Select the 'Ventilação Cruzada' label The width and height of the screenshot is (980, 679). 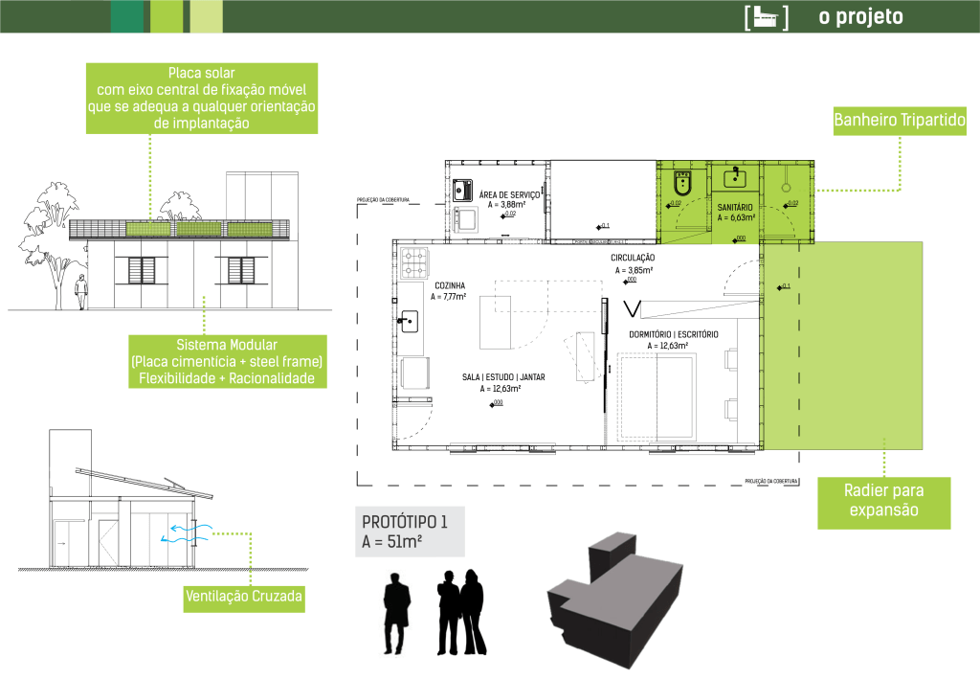pyautogui.click(x=244, y=600)
